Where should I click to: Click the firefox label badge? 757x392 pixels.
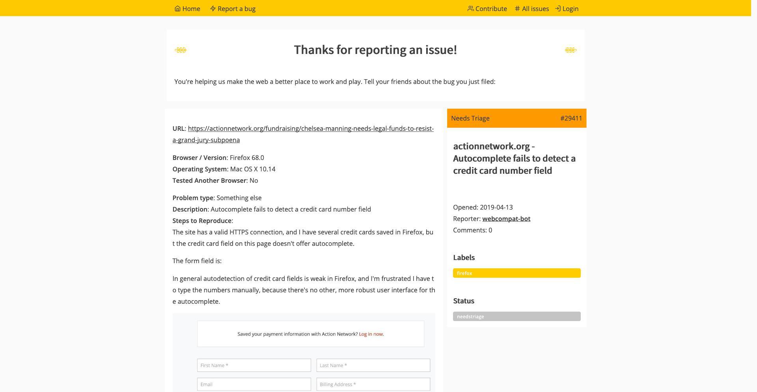(516, 273)
